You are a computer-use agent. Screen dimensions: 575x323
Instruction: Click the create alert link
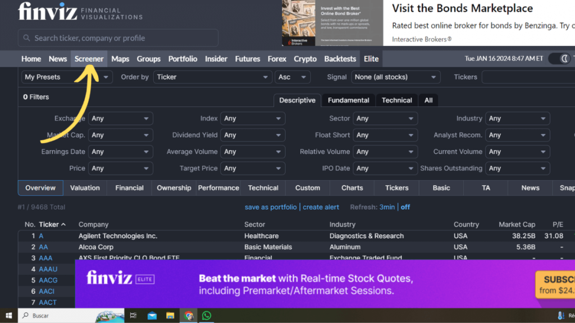click(321, 207)
